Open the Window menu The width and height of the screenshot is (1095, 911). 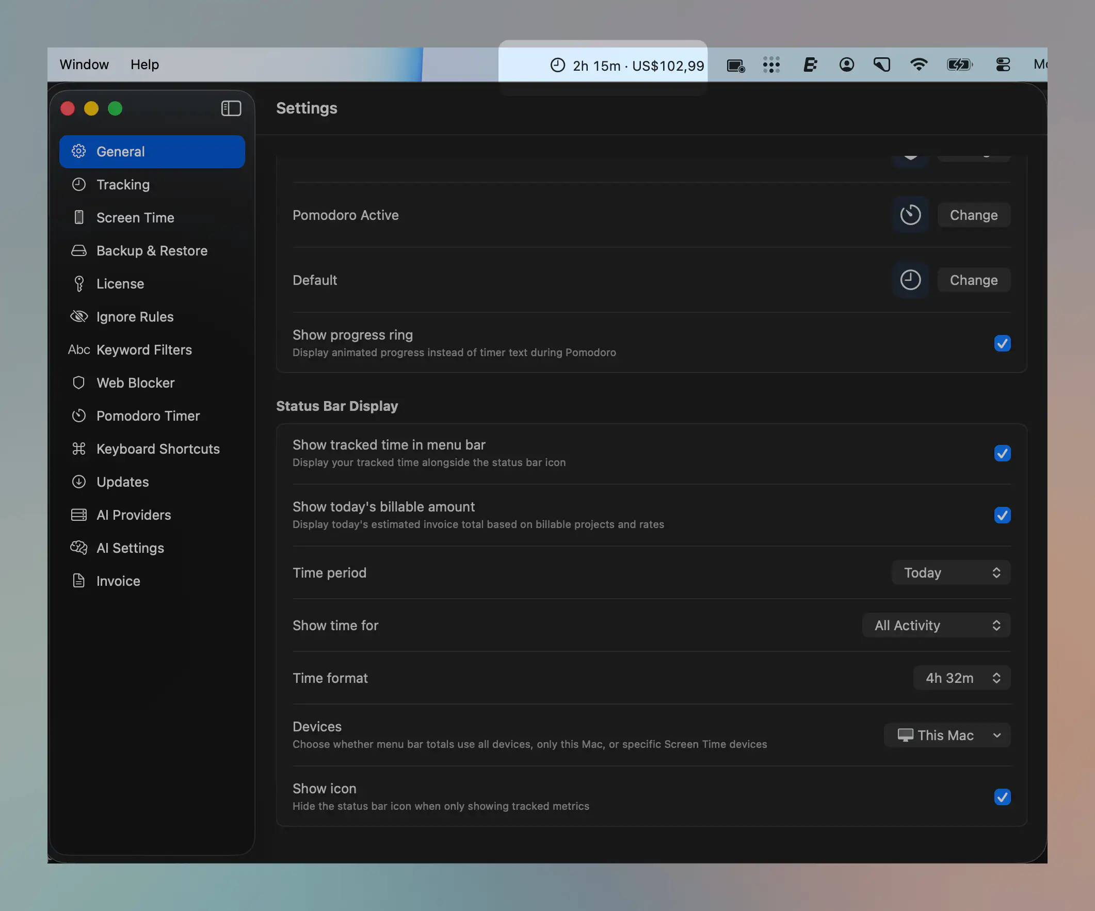point(84,65)
